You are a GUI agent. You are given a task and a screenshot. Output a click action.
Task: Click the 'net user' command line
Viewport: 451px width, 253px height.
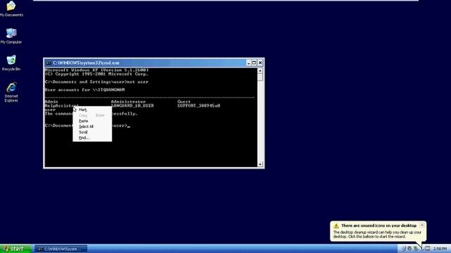click(97, 82)
